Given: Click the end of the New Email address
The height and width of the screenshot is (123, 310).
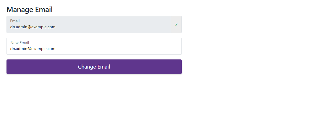Looking at the screenshot, I should click(56, 49).
